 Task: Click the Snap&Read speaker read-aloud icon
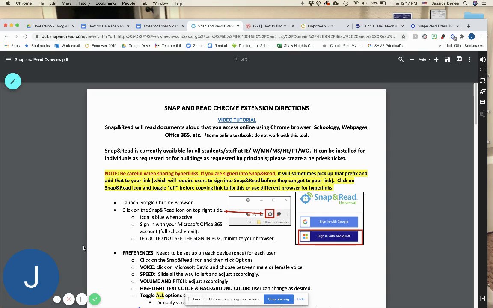point(483,59)
